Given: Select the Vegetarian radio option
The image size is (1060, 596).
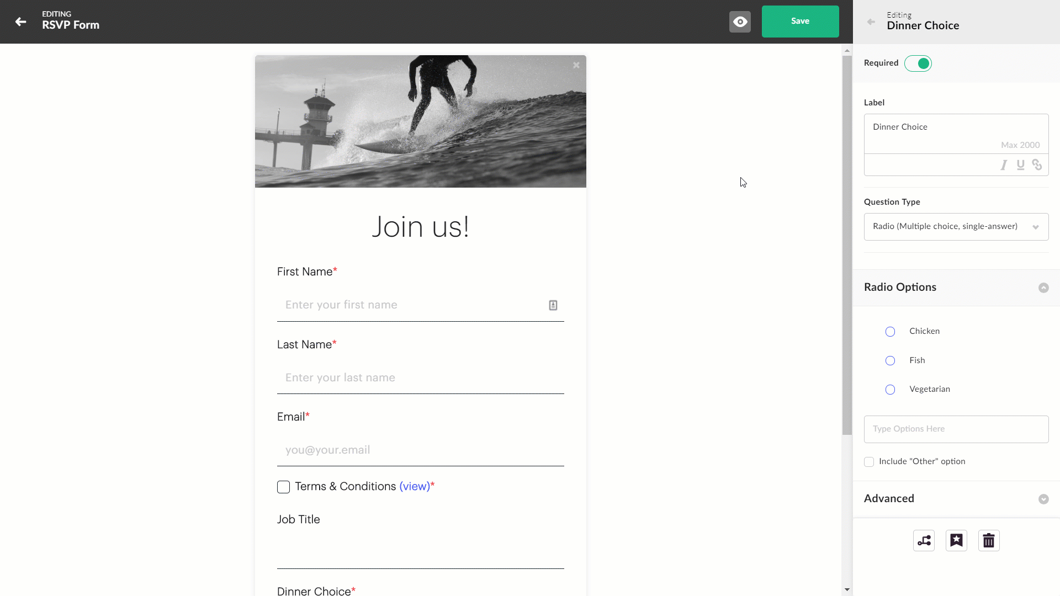Looking at the screenshot, I should pyautogui.click(x=890, y=390).
